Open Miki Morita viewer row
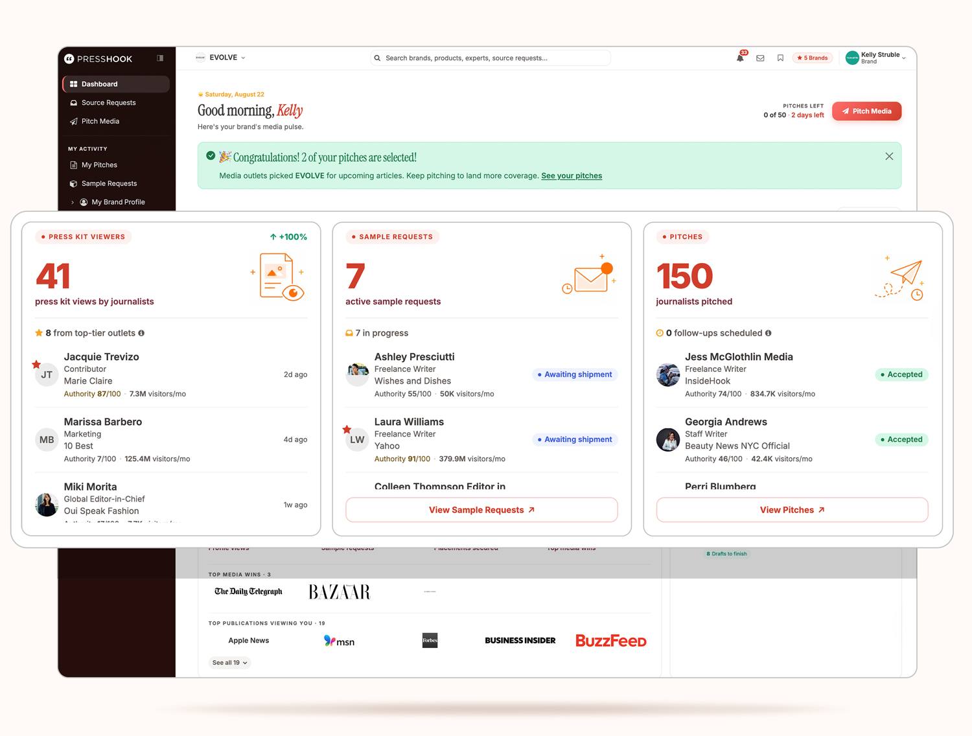972x736 pixels. coord(171,501)
